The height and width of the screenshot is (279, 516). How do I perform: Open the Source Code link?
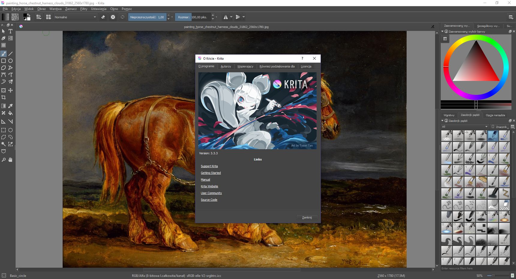coord(209,200)
